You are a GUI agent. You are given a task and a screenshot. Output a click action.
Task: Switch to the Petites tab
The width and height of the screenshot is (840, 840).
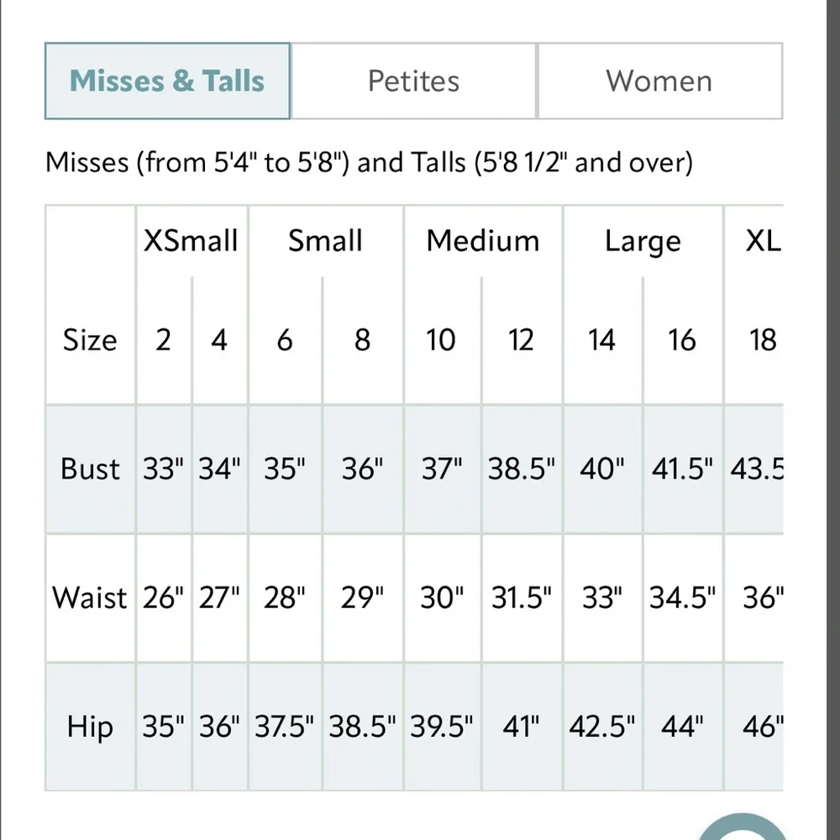click(x=413, y=81)
